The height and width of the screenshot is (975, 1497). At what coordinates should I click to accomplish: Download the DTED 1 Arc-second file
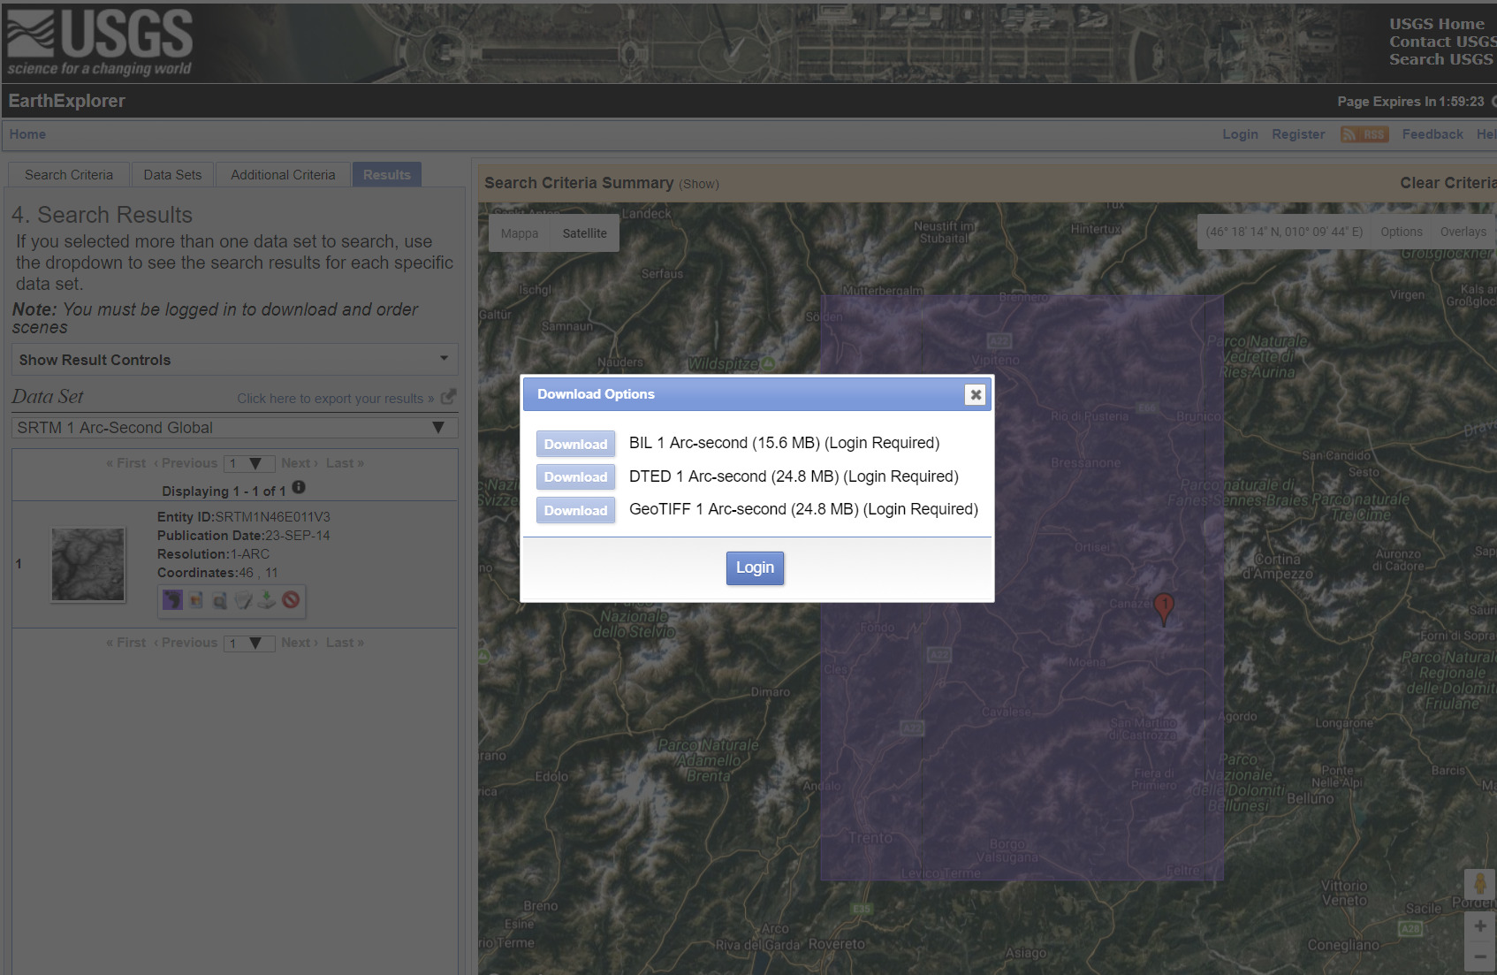575,477
